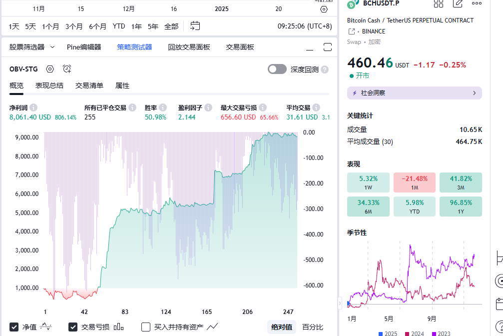503x336 pixels.
Task: Open the Pine编辑器 tab
Action: tap(84, 47)
